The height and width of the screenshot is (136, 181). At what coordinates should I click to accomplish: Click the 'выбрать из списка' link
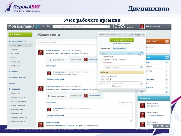pyautogui.click(x=134, y=53)
